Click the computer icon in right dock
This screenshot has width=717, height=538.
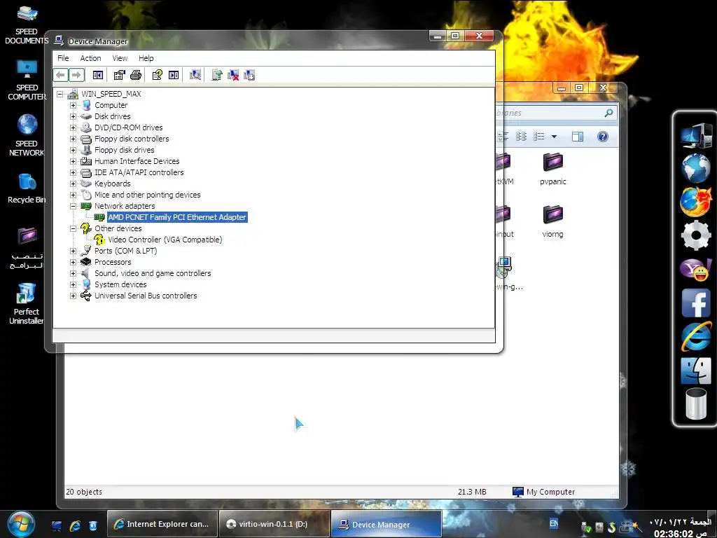(x=695, y=135)
